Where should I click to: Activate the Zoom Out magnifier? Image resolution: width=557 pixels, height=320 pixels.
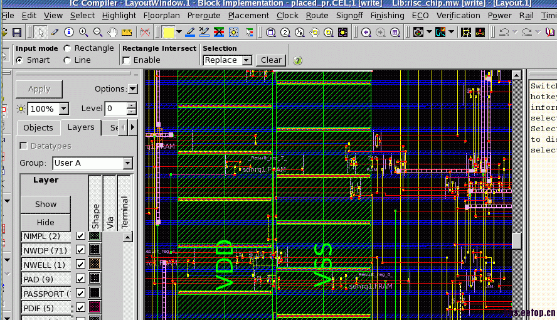pyautogui.click(x=98, y=33)
